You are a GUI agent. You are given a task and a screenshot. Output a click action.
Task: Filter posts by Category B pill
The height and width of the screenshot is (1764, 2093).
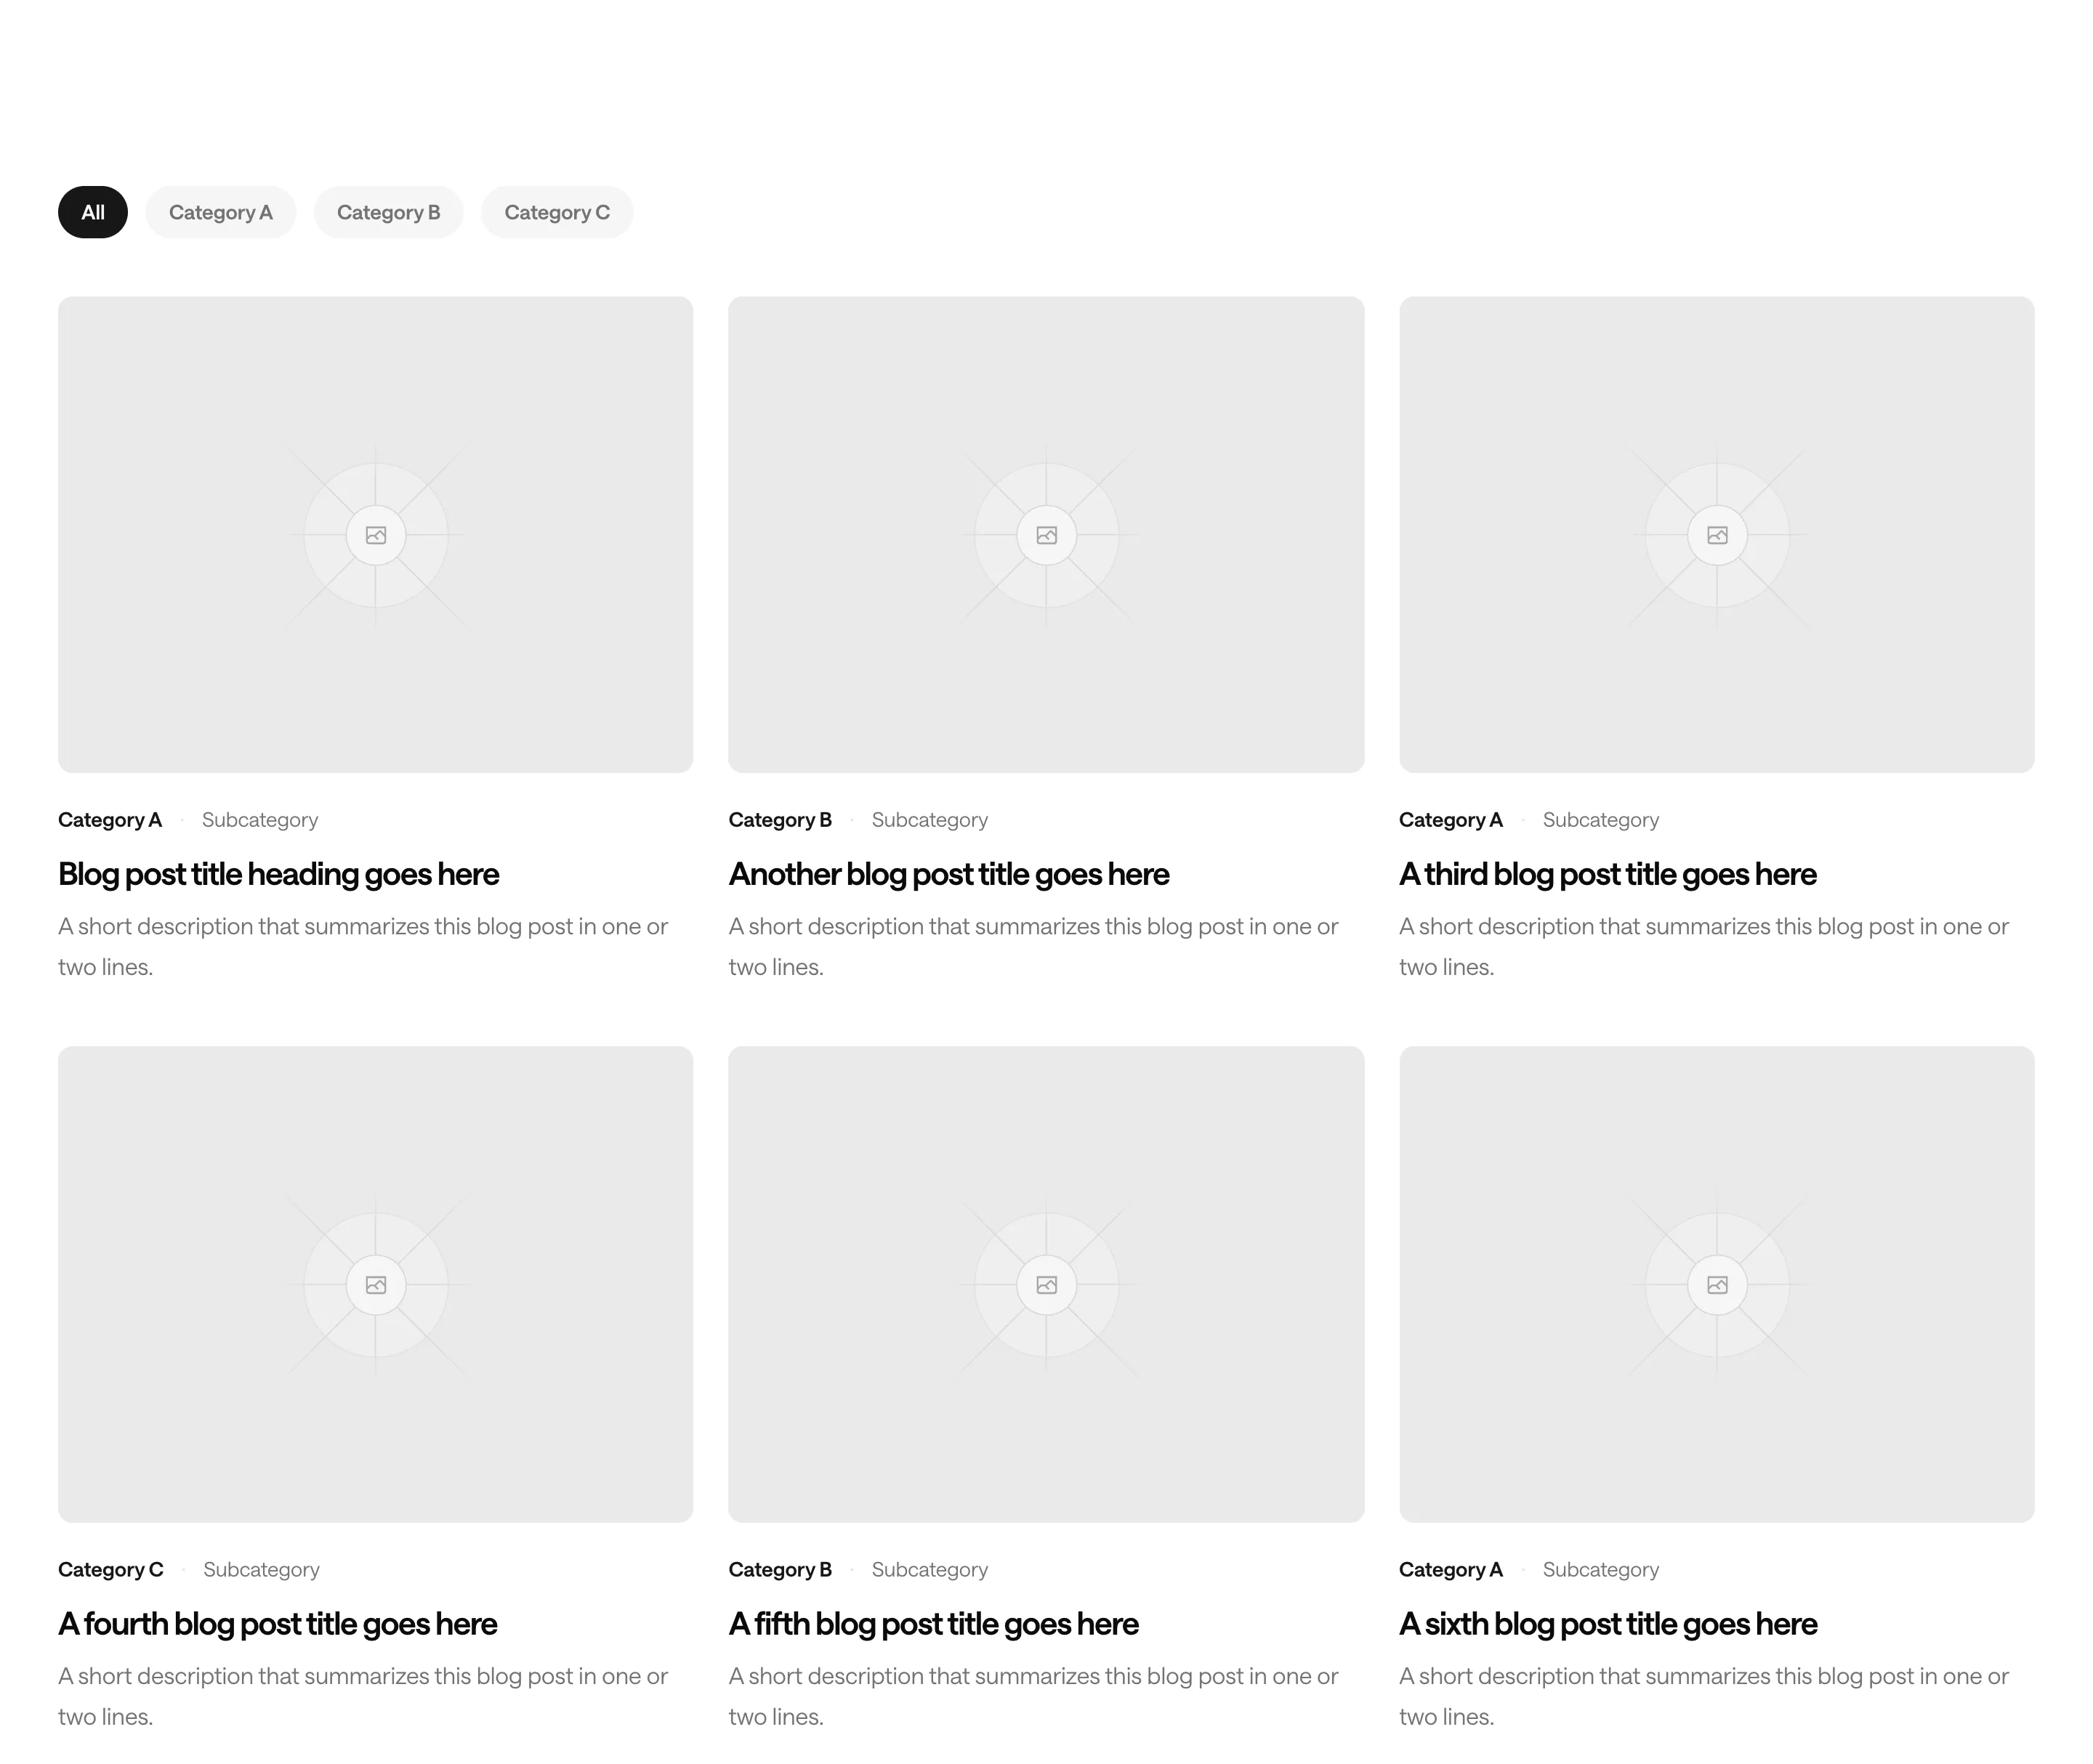[x=388, y=212]
